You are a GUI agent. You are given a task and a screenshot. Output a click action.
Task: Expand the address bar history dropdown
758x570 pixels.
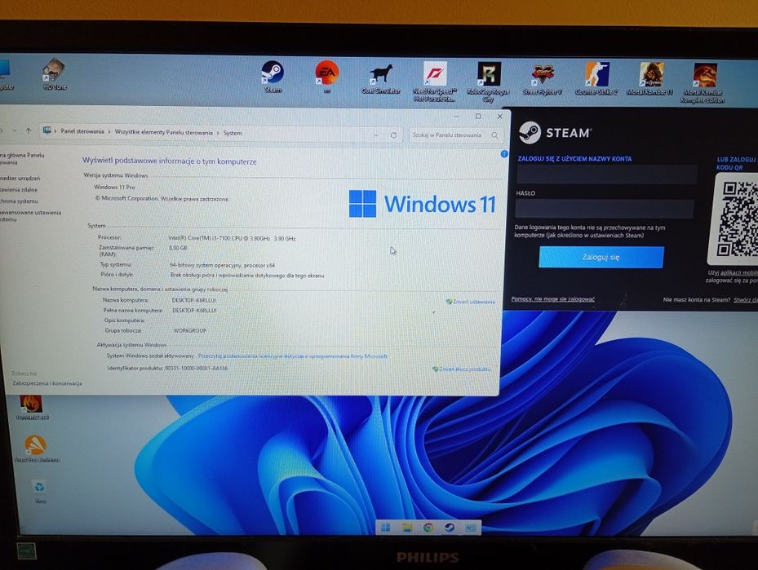click(375, 135)
